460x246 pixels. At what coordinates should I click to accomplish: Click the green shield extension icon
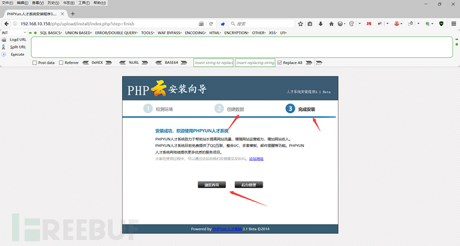tap(441, 24)
